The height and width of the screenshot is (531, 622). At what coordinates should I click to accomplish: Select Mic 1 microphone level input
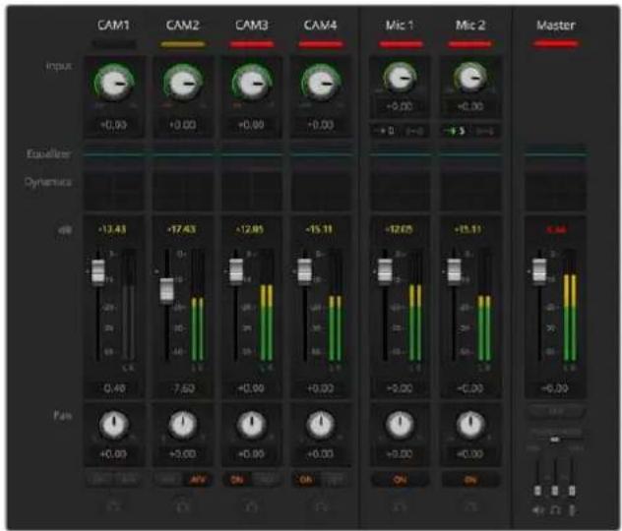tap(386, 131)
